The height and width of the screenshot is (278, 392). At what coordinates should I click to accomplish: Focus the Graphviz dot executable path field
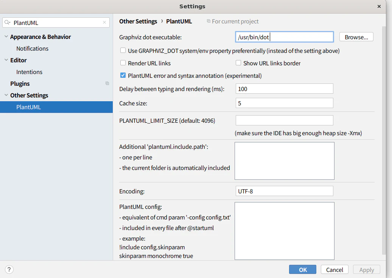[285, 37]
